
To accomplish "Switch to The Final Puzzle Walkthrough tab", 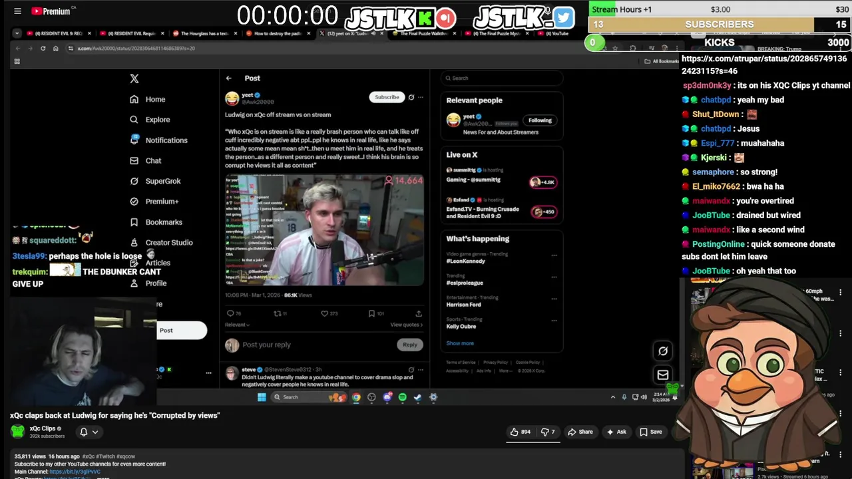I will 423,33.
